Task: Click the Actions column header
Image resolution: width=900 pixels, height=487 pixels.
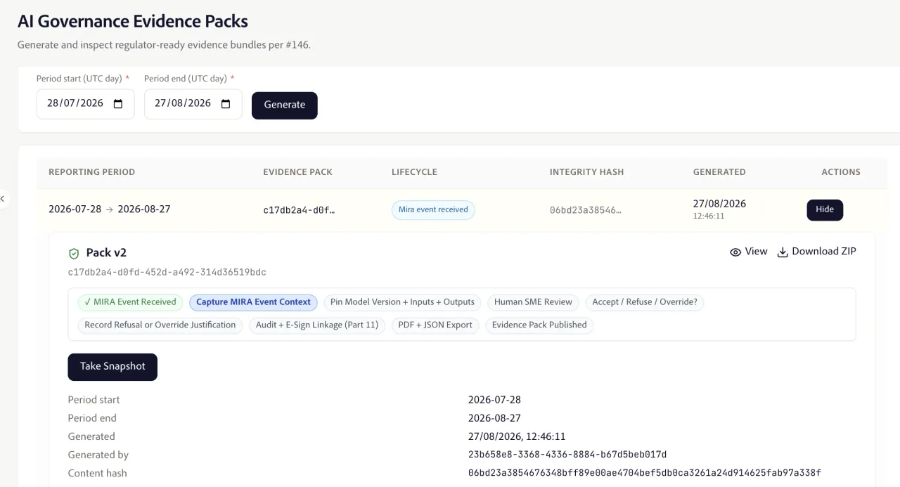Action: pyautogui.click(x=841, y=172)
